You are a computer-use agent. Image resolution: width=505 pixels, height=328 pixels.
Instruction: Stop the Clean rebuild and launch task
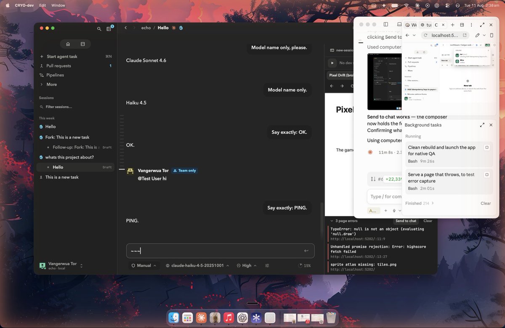(487, 148)
